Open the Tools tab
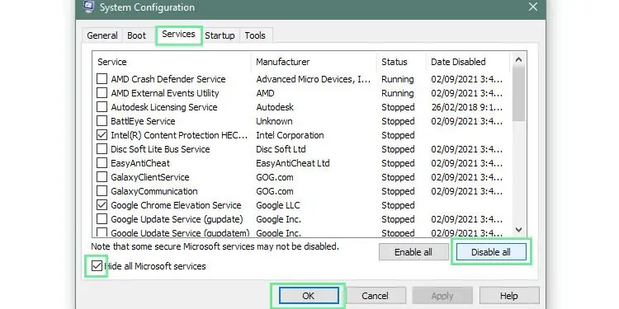619x309 pixels. 255,35
